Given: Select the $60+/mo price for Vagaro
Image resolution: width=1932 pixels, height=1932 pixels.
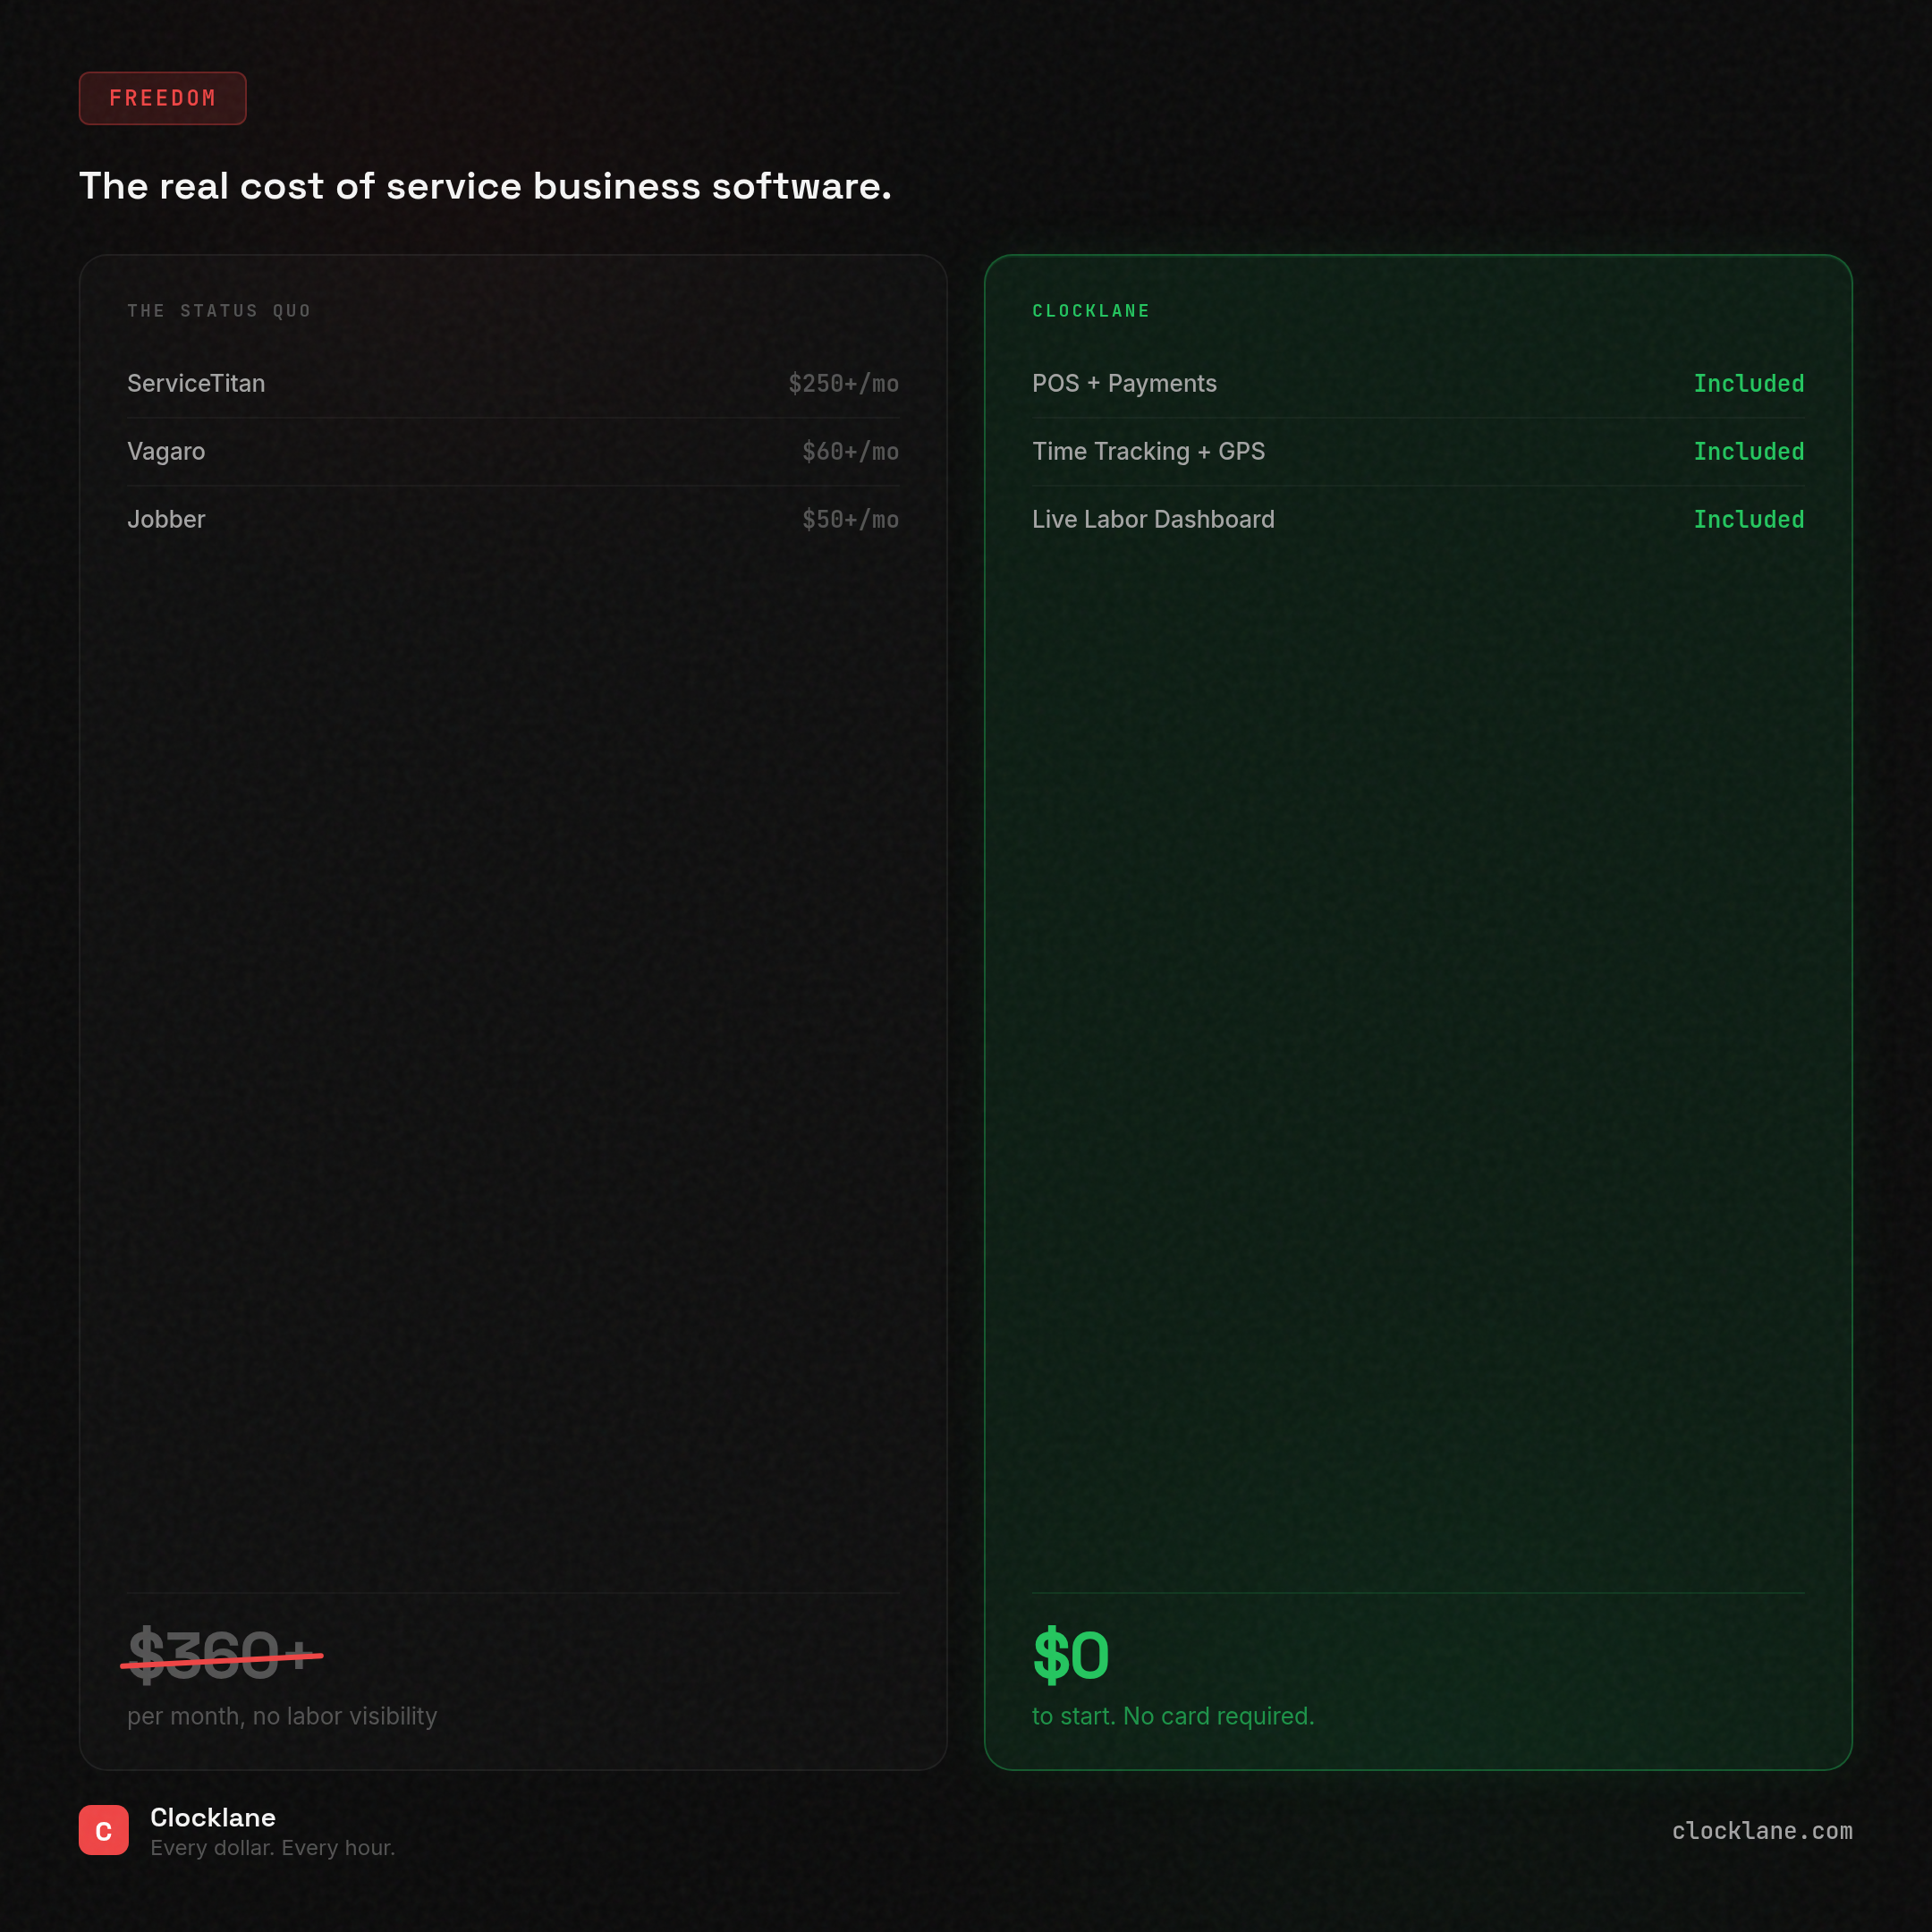Looking at the screenshot, I should 850,451.
